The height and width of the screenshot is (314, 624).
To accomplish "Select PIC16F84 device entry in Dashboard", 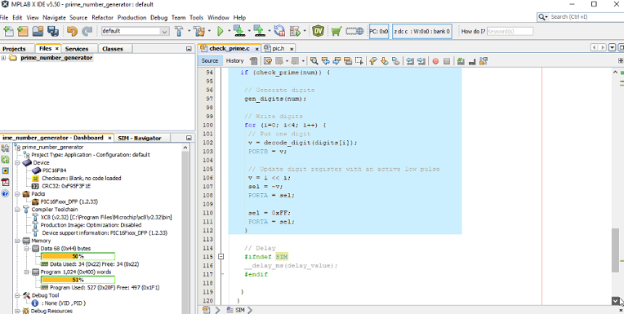I will tap(55, 170).
